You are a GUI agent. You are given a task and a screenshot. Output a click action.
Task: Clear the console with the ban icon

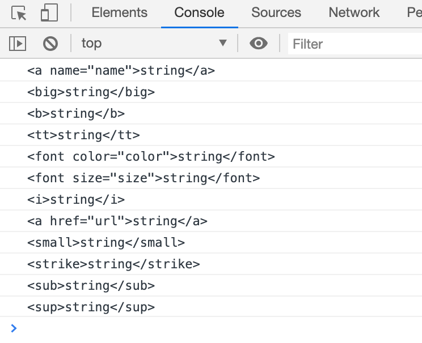50,44
